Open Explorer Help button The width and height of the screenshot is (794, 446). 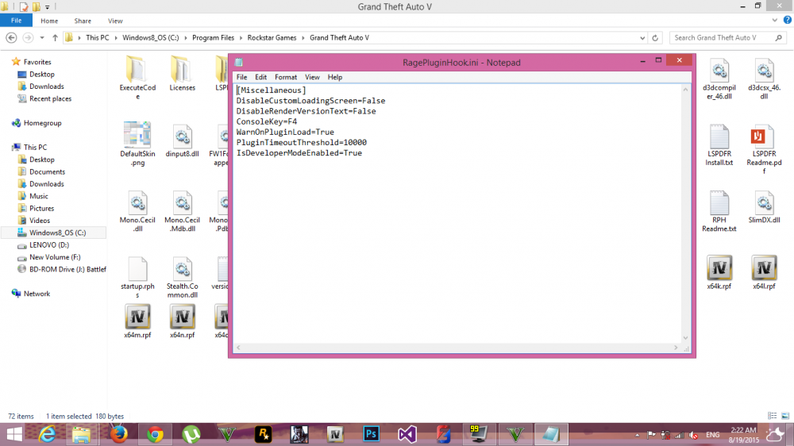coord(787,21)
